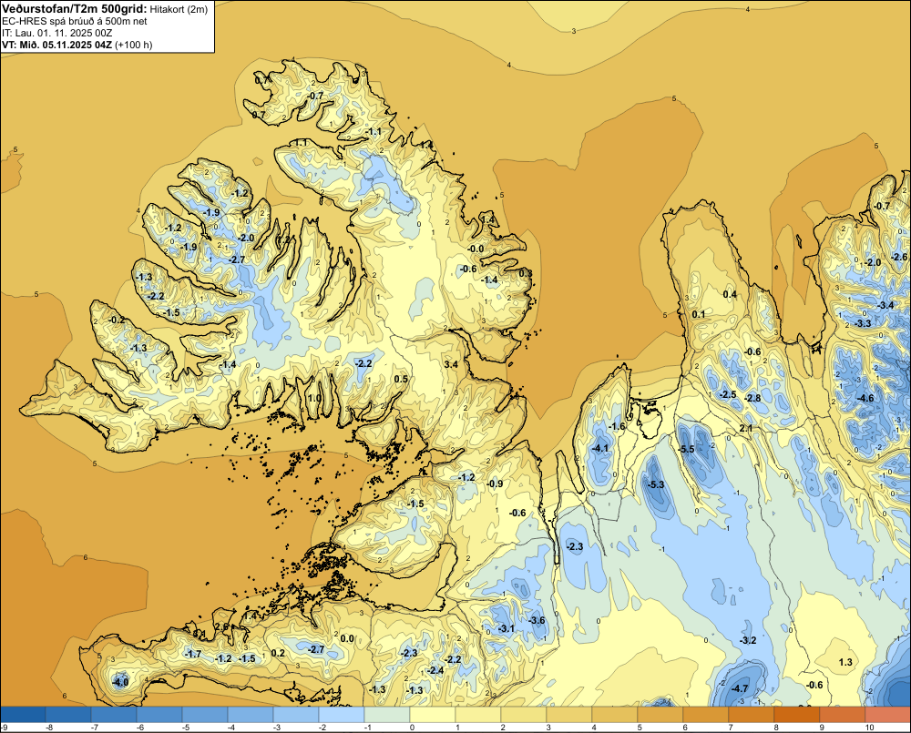This screenshot has height=733, width=911.
Task: Click the title 'Veðurstofan/T2m 500grid:'
Action: [x=75, y=9]
